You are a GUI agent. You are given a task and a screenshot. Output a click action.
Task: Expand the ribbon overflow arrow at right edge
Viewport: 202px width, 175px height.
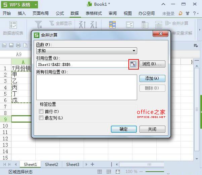tap(200, 30)
